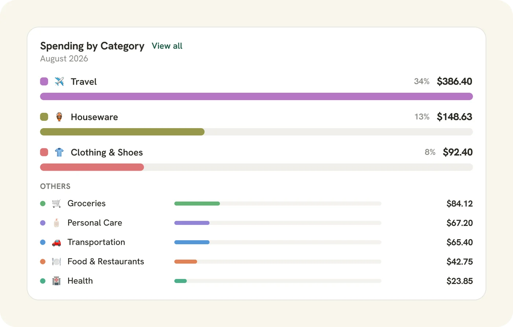Click the $67.20 Personal Care amount
513x327 pixels.
click(460, 223)
